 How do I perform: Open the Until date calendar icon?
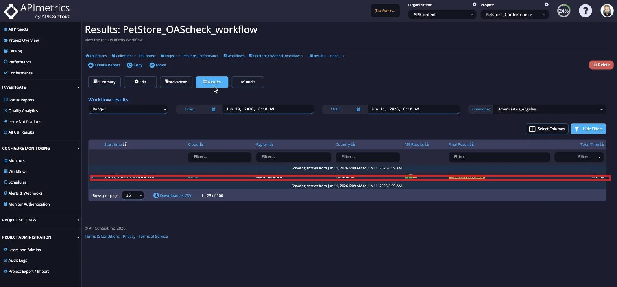[x=358, y=109]
